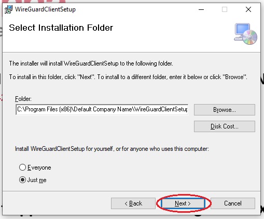Open the Disk Cost... dialog
The image size is (264, 219).
(x=225, y=126)
